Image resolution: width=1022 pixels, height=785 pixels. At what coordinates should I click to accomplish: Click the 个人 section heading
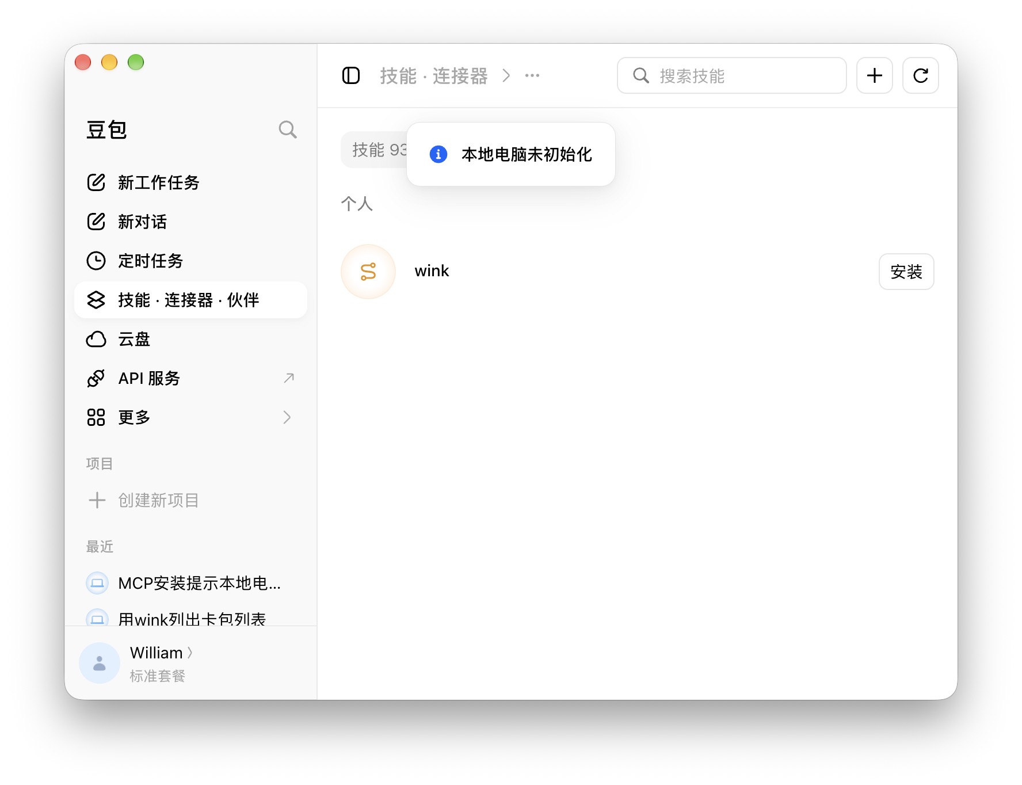point(357,203)
